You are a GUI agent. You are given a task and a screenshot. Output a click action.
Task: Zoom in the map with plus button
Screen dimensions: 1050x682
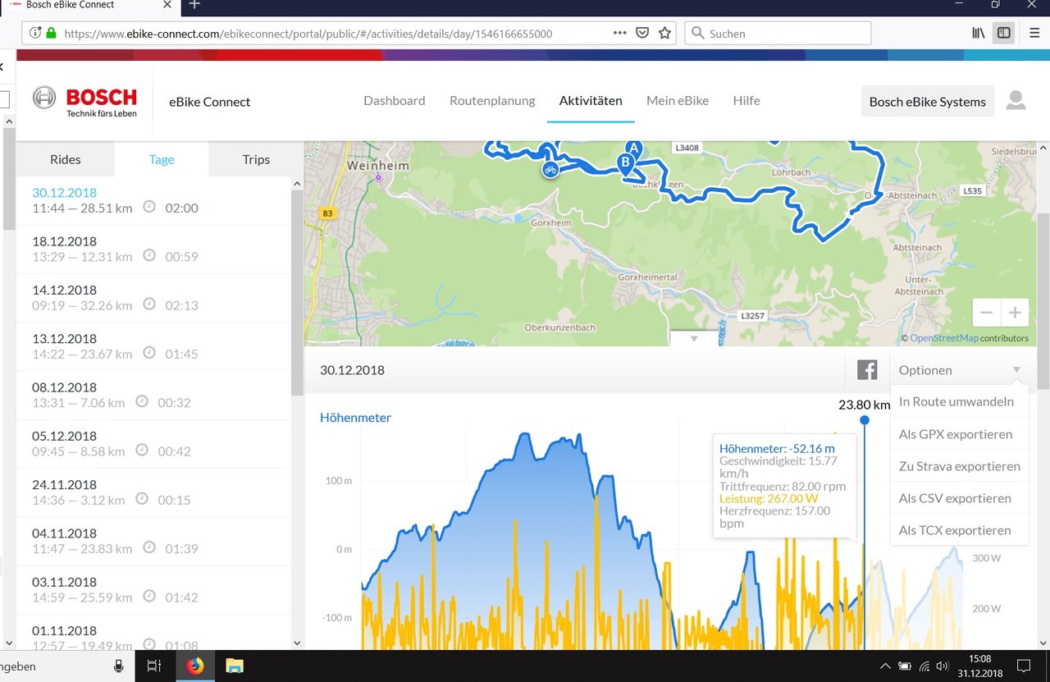point(1015,313)
